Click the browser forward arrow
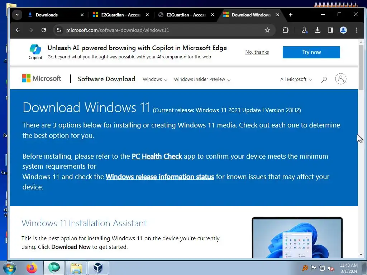Image resolution: width=367 pixels, height=275 pixels. 31,30
